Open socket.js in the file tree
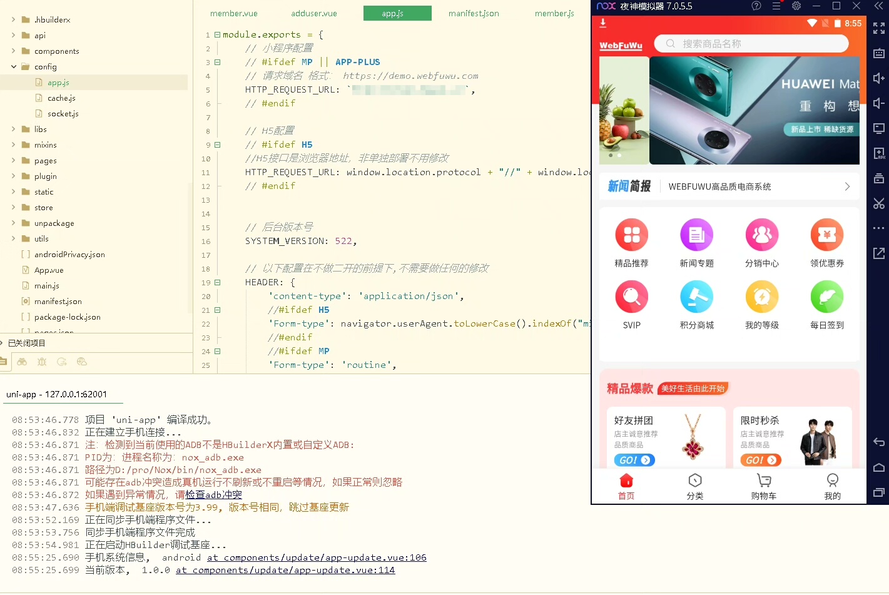The height and width of the screenshot is (595, 889). (x=63, y=114)
